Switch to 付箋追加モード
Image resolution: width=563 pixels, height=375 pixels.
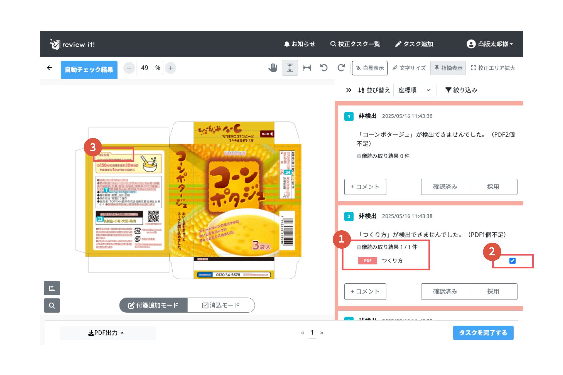(154, 305)
